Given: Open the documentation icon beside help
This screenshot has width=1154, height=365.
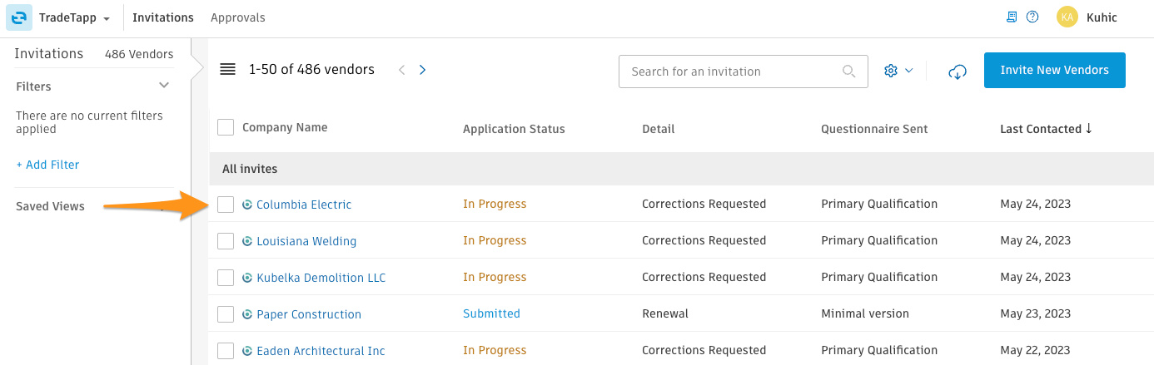Looking at the screenshot, I should point(1012,17).
